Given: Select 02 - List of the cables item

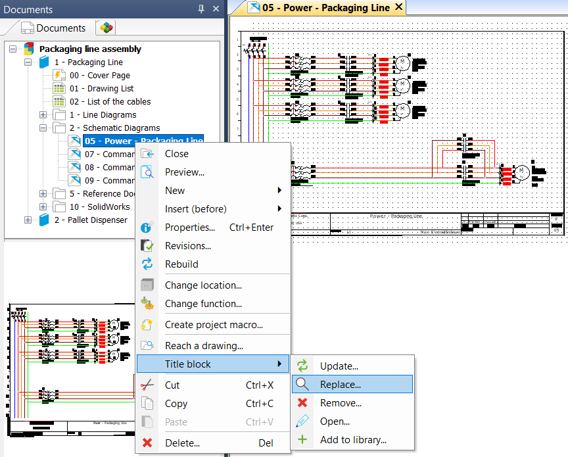Looking at the screenshot, I should (x=110, y=102).
